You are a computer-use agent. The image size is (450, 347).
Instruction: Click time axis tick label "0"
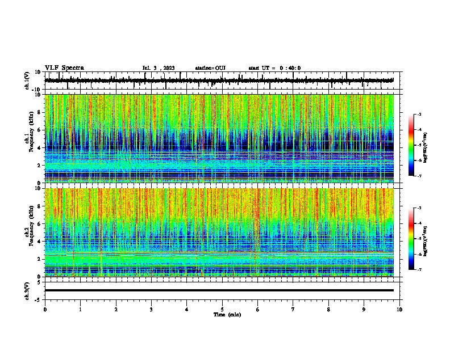(x=45, y=310)
